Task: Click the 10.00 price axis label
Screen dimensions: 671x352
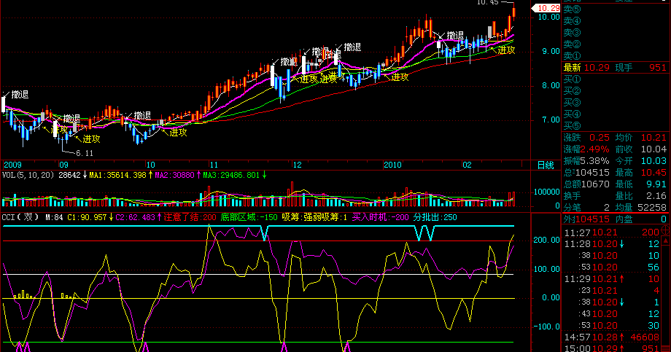Action: [548, 17]
